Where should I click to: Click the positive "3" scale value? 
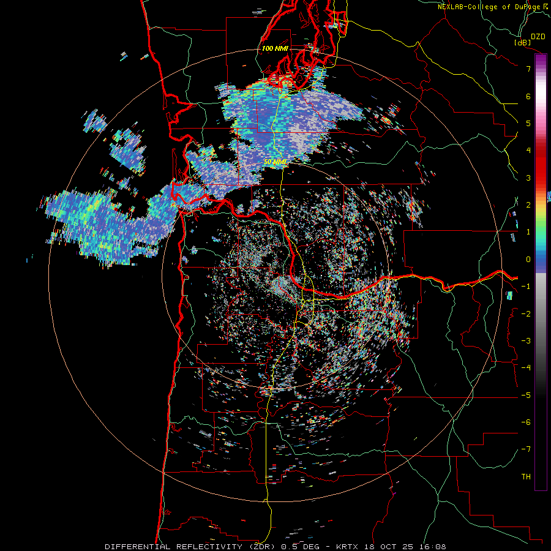[x=528, y=178]
